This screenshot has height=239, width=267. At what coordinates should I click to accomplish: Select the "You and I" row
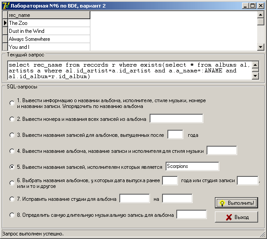click(49, 47)
